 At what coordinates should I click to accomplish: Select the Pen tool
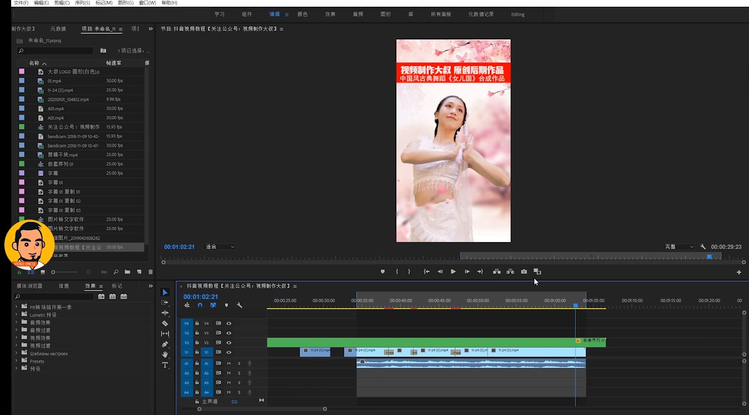click(x=165, y=344)
